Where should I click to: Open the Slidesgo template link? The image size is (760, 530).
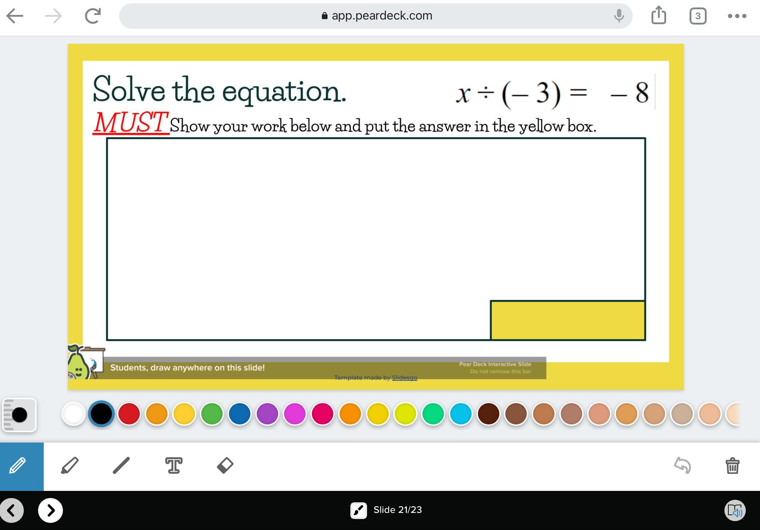(404, 378)
